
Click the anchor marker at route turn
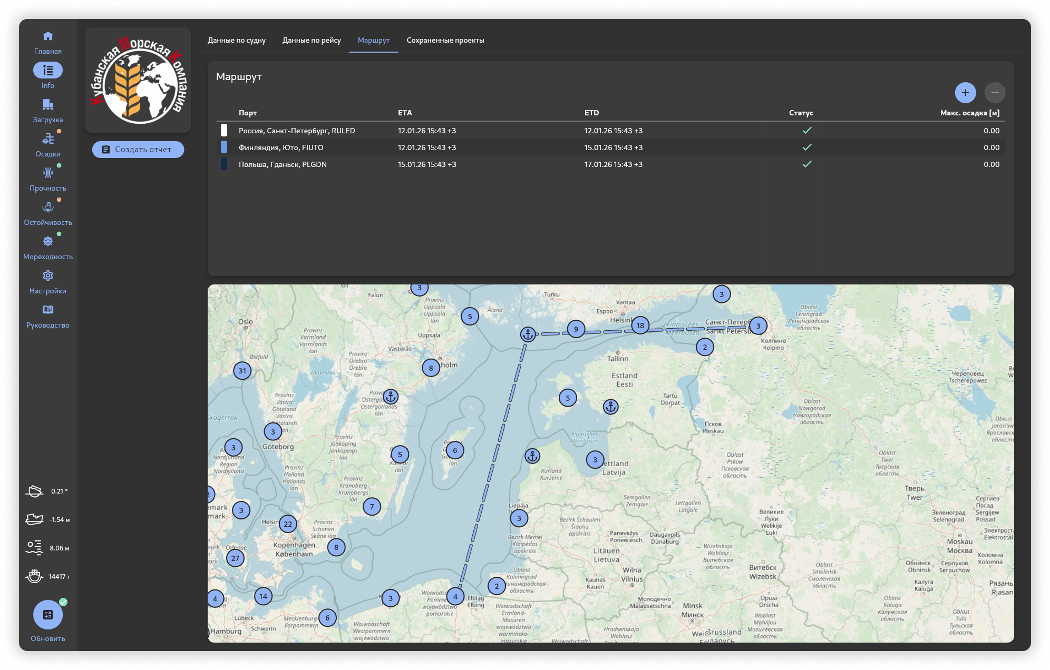528,334
